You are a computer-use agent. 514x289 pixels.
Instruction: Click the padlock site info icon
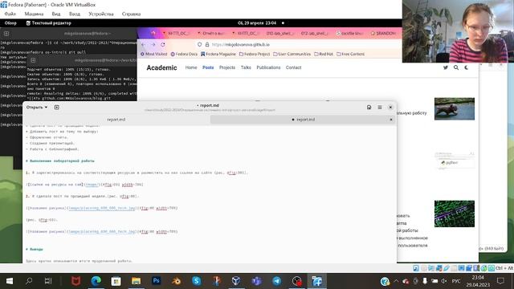point(207,45)
